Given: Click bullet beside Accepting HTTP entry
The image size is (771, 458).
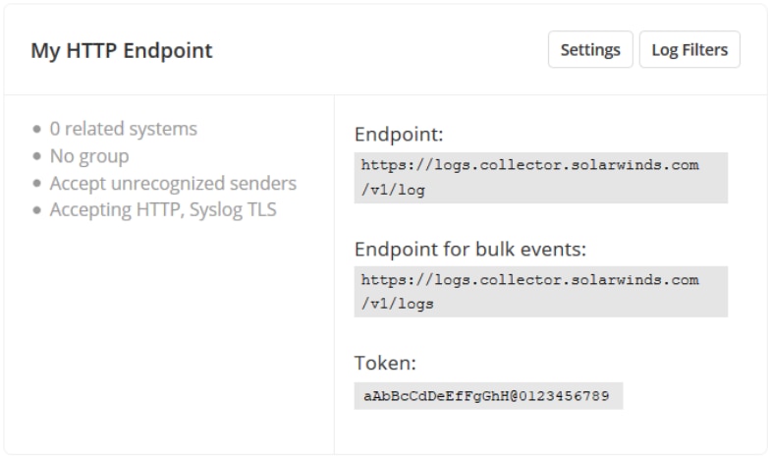Looking at the screenshot, I should (37, 210).
